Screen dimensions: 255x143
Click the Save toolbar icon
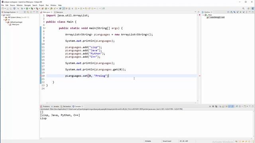pos(8,8)
